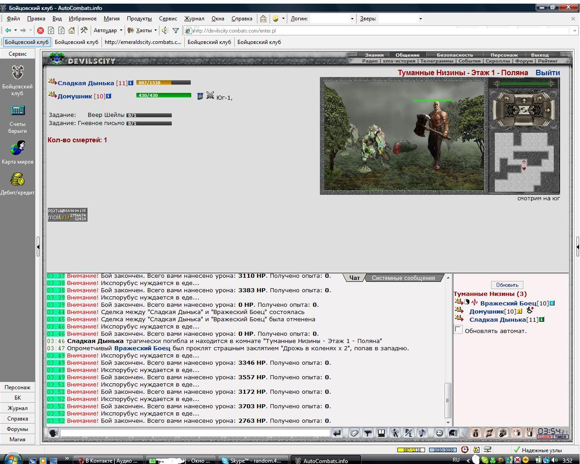Viewport: 580px width, 464px height.
Task: Open the Безопасность header menu
Action: click(454, 55)
